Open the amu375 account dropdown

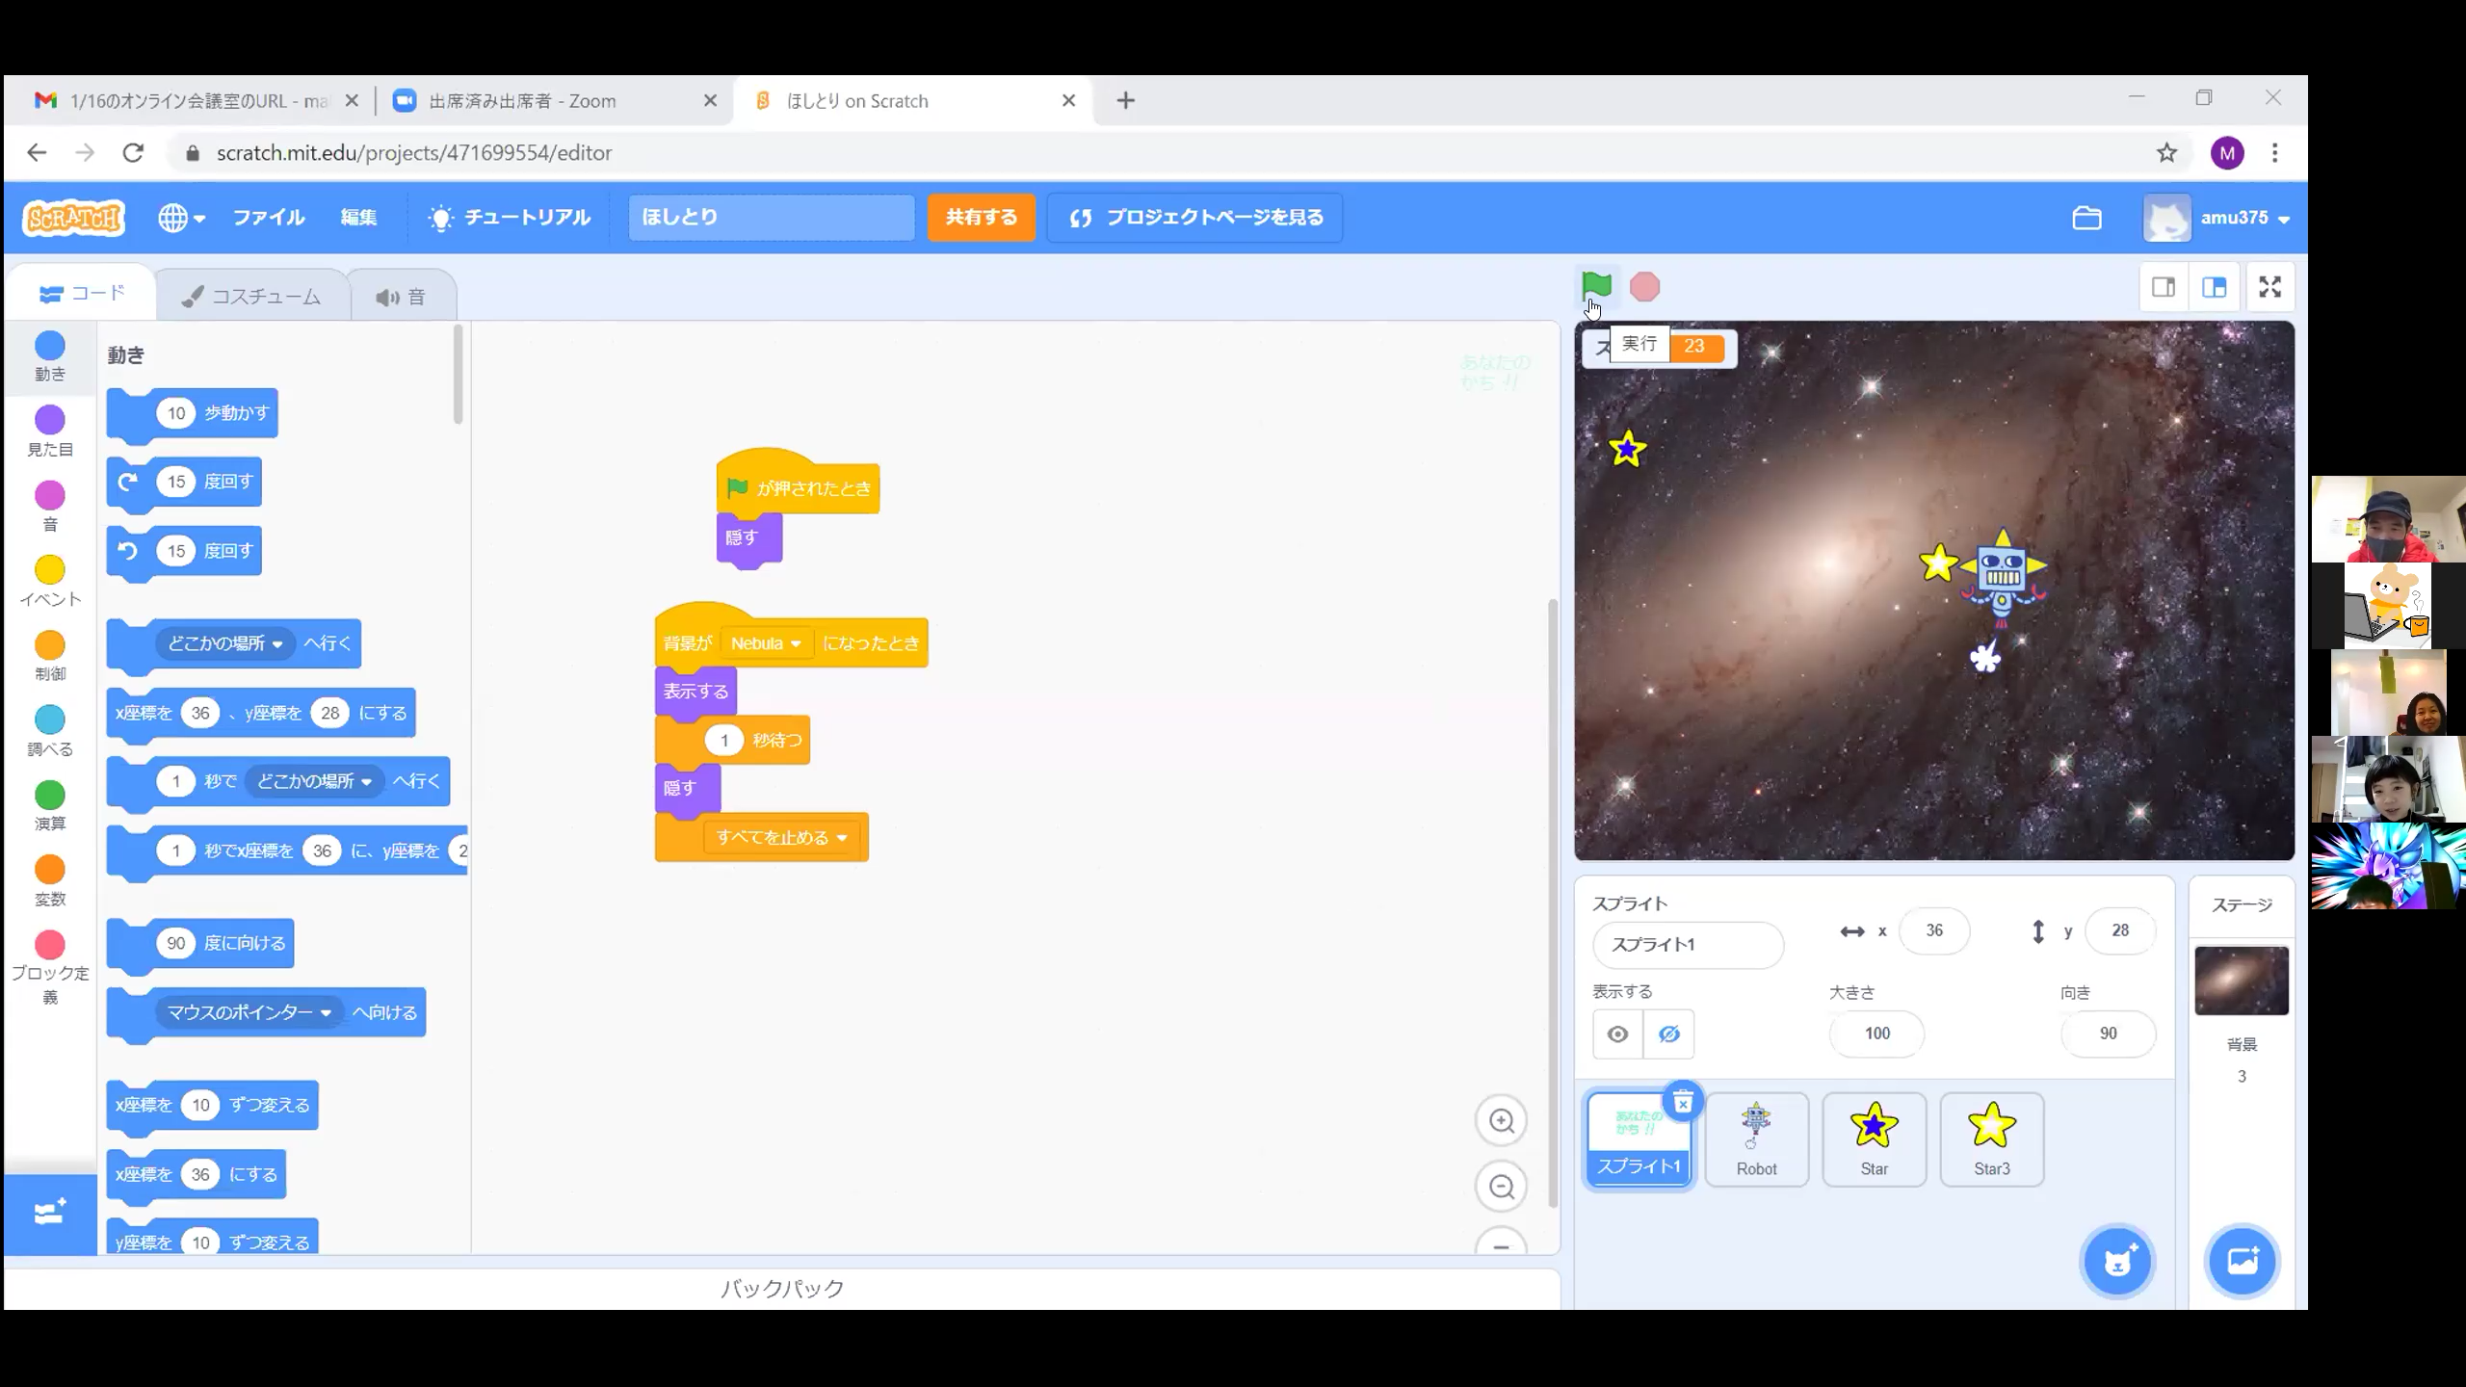point(2217,218)
